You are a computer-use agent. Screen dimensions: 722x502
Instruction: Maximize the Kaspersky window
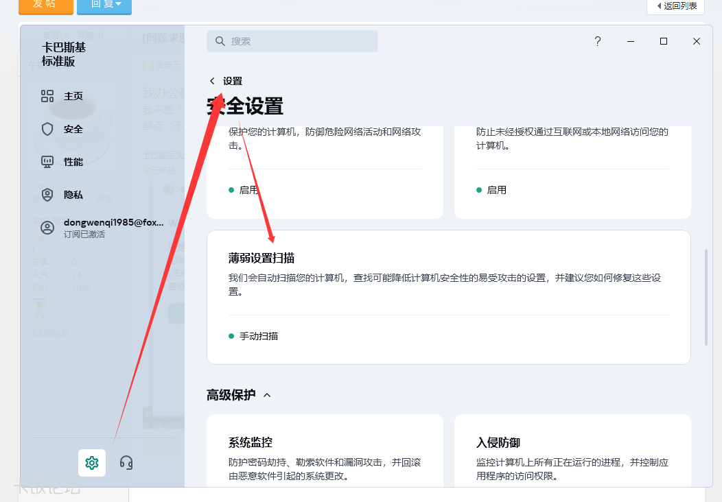point(664,41)
